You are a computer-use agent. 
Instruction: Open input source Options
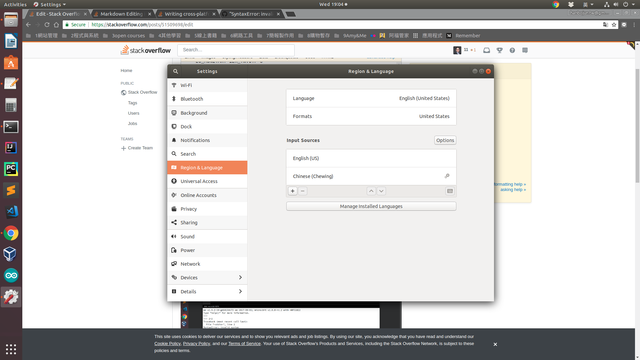click(x=445, y=140)
